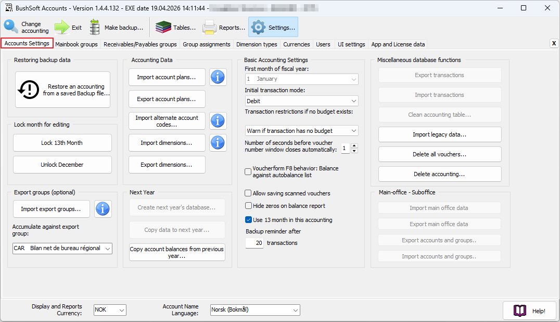Click Export account plans button
Image resolution: width=560 pixels, height=322 pixels.
[x=167, y=99]
